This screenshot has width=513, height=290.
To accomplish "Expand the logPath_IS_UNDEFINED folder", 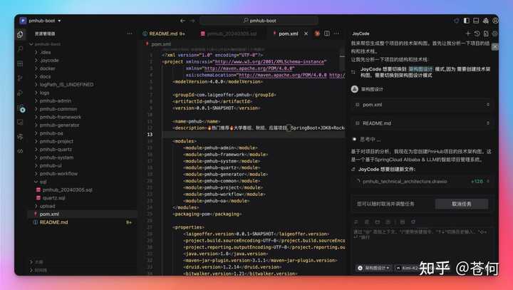I will click(36, 85).
